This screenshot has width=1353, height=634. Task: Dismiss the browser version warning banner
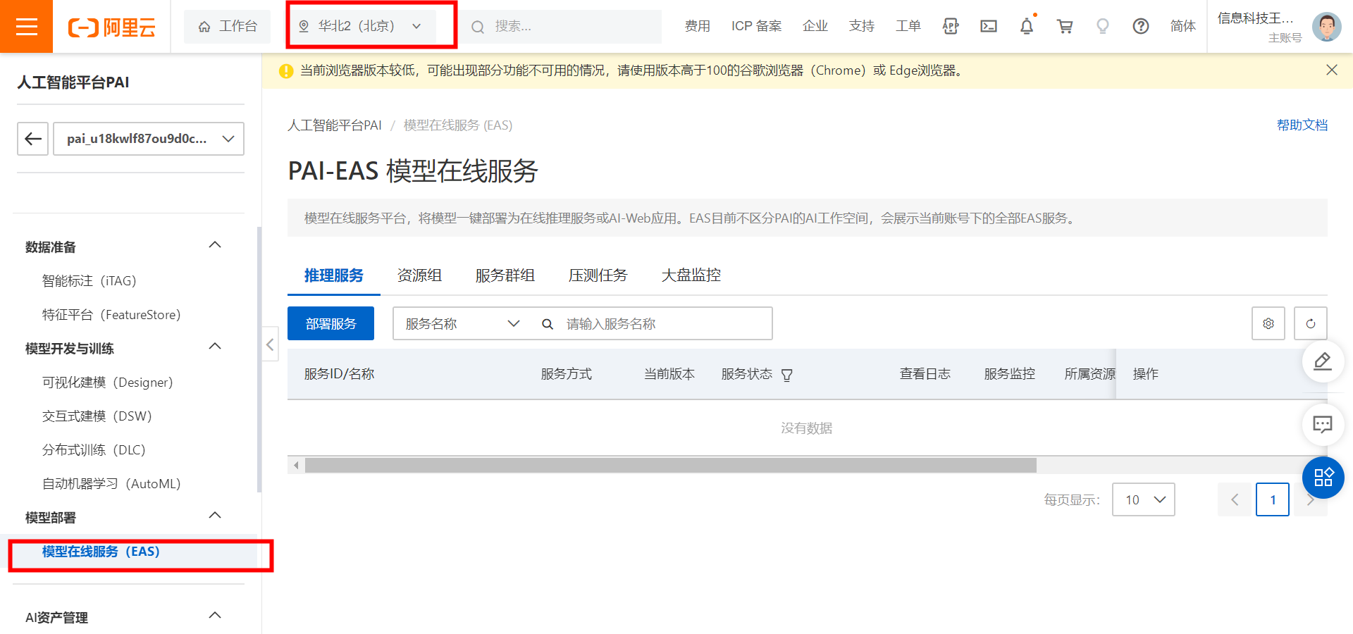(1332, 70)
